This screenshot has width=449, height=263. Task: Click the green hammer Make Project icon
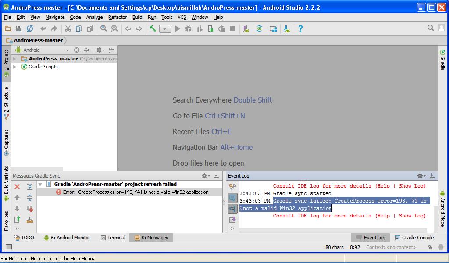(153, 28)
